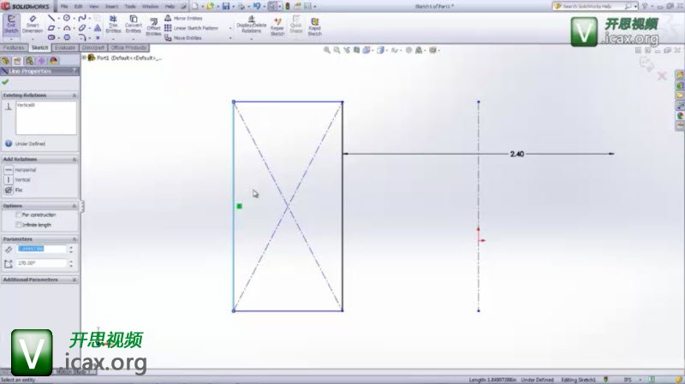Open the View menu

pyautogui.click(x=93, y=7)
